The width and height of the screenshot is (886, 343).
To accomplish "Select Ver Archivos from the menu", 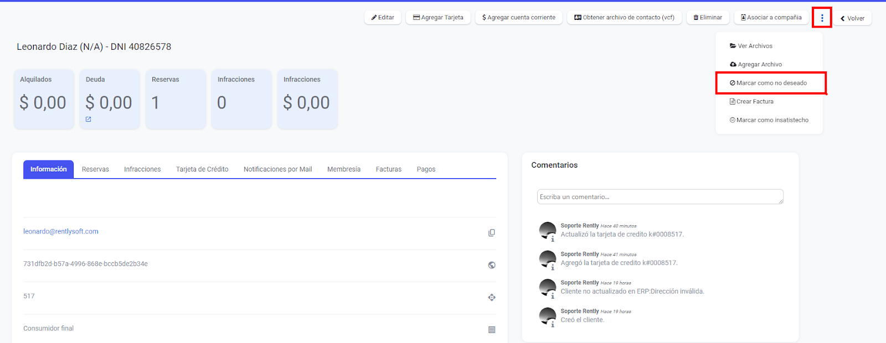I will tap(754, 46).
